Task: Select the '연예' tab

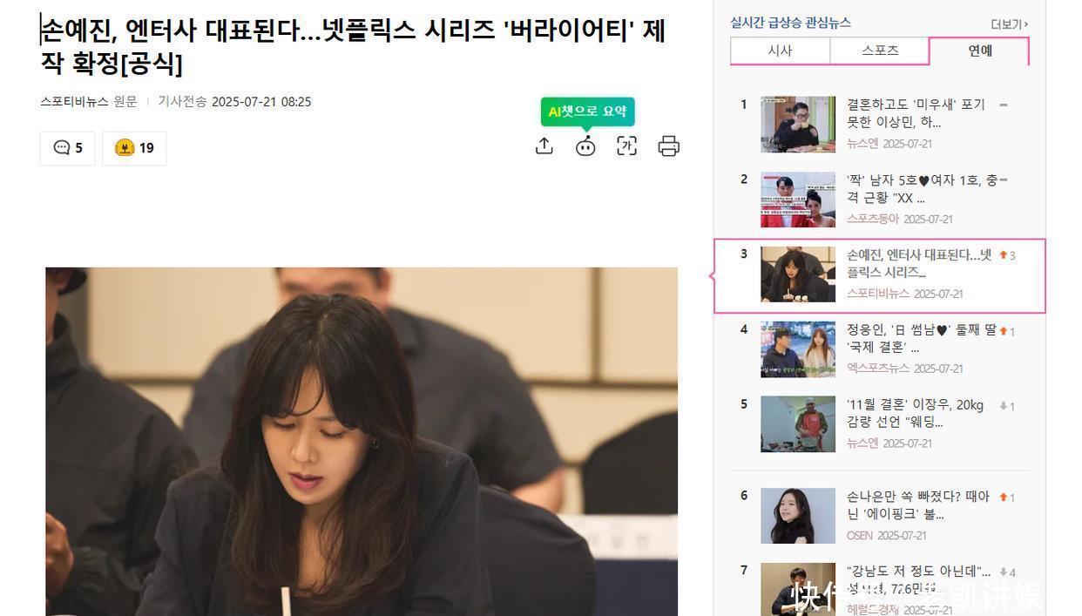Action: tap(980, 51)
